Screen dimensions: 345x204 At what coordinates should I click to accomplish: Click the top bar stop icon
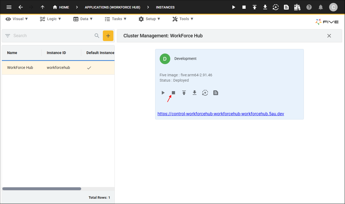244,7
